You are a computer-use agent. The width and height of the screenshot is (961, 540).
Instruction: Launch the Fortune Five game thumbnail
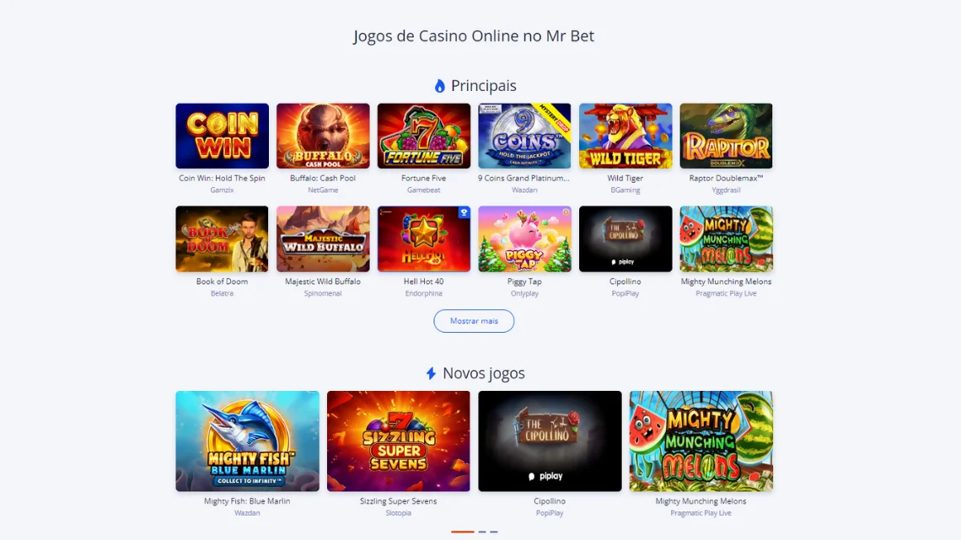point(423,136)
